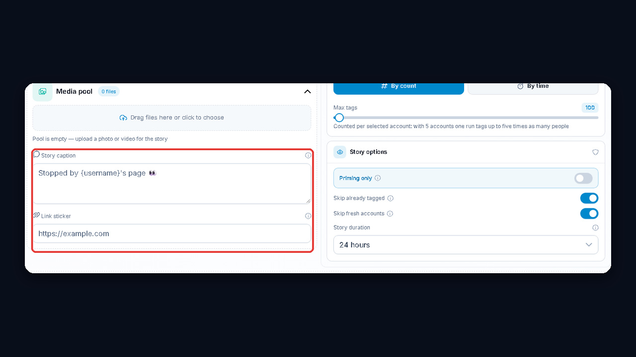Click Drag files here or click to choose
Image resolution: width=636 pixels, height=357 pixels.
click(172, 118)
